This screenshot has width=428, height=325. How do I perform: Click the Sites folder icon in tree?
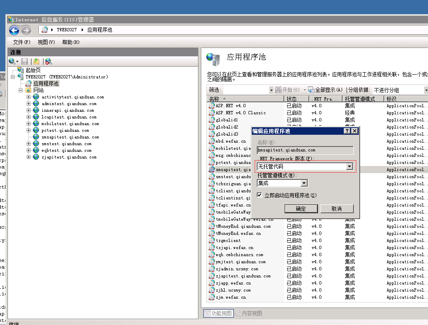(x=28, y=90)
